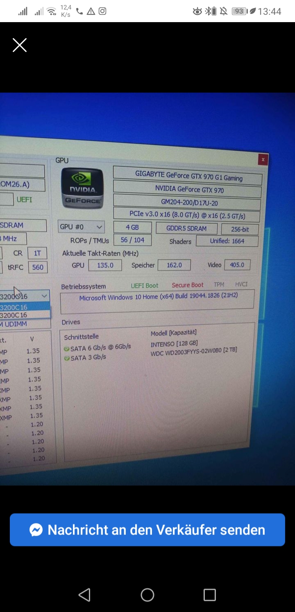Click the GPU clock value 135.0

105,265
